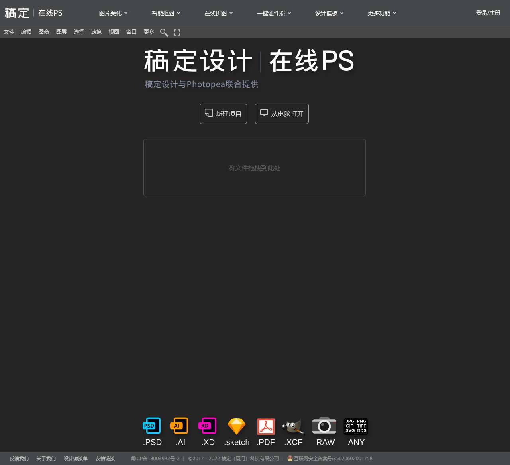Open search using the magnifier icon

164,32
